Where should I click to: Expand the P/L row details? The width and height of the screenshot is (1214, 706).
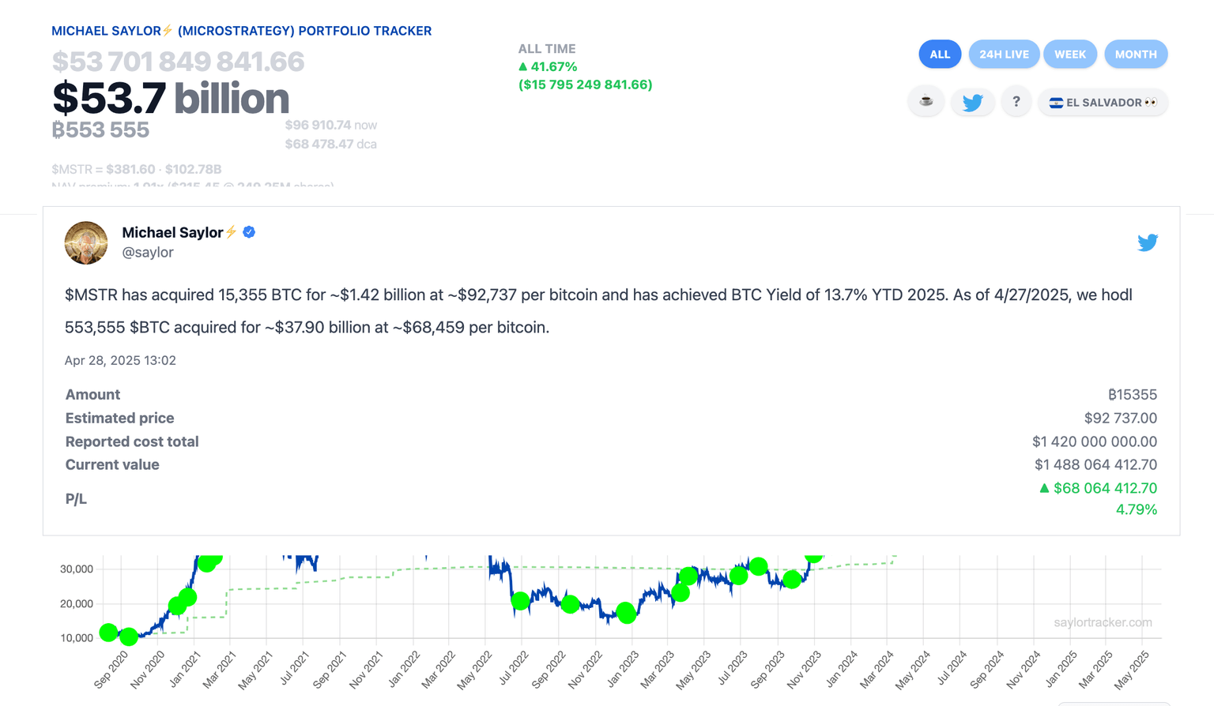tap(76, 498)
